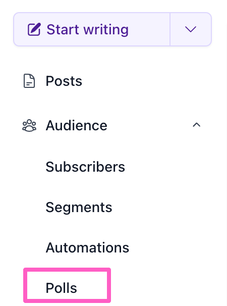Click the upward caret beside Audience

point(196,125)
